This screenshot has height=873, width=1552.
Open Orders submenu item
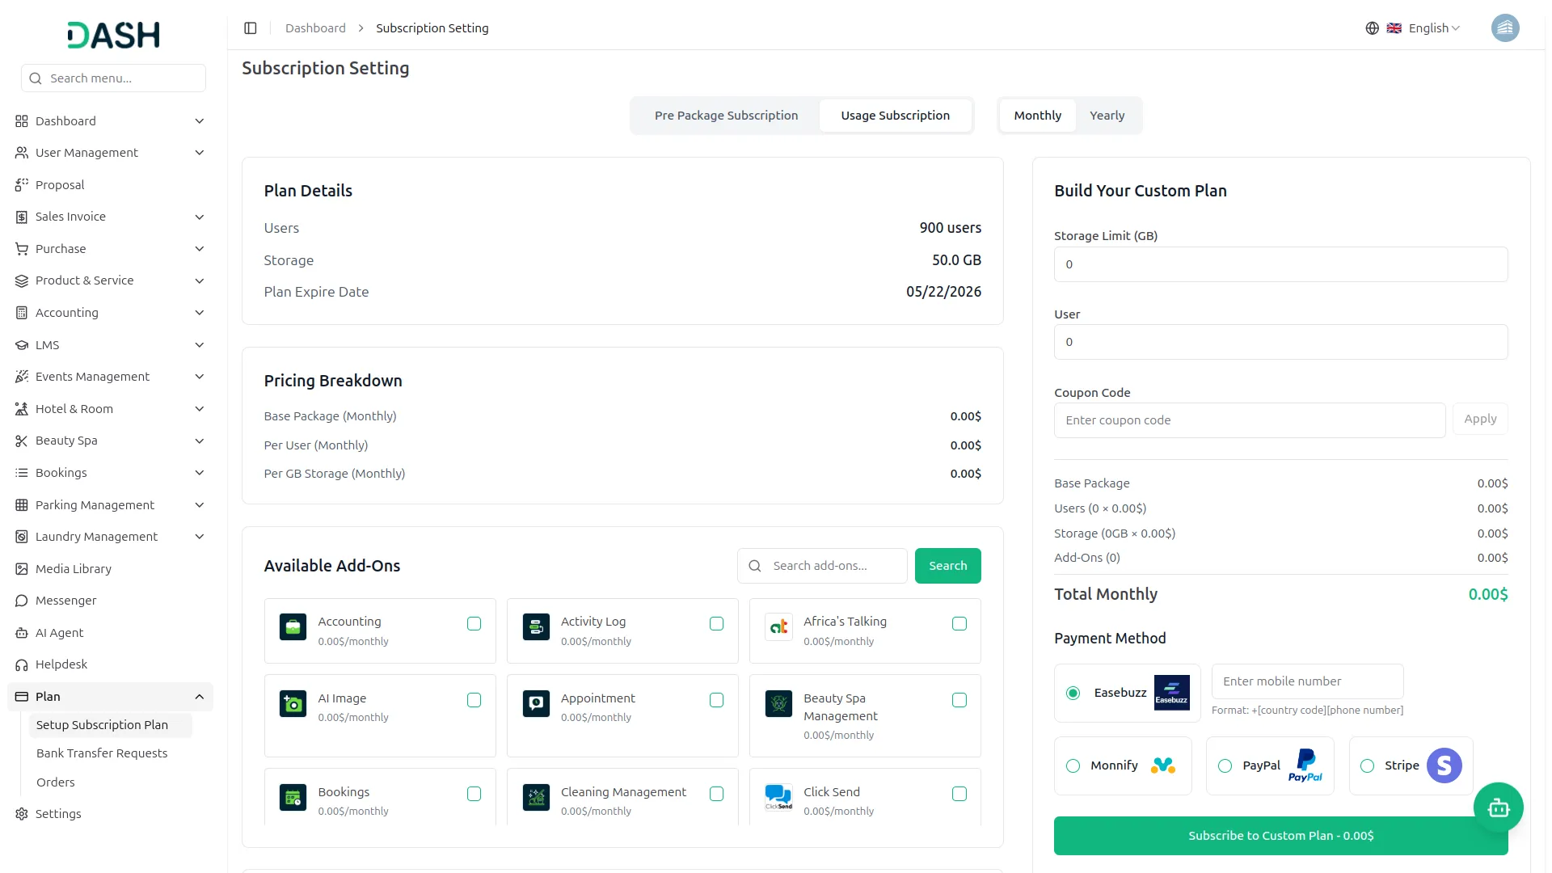55,782
